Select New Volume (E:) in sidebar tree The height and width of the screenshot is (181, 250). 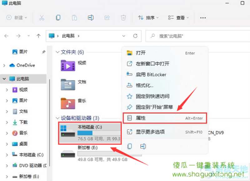(26, 176)
